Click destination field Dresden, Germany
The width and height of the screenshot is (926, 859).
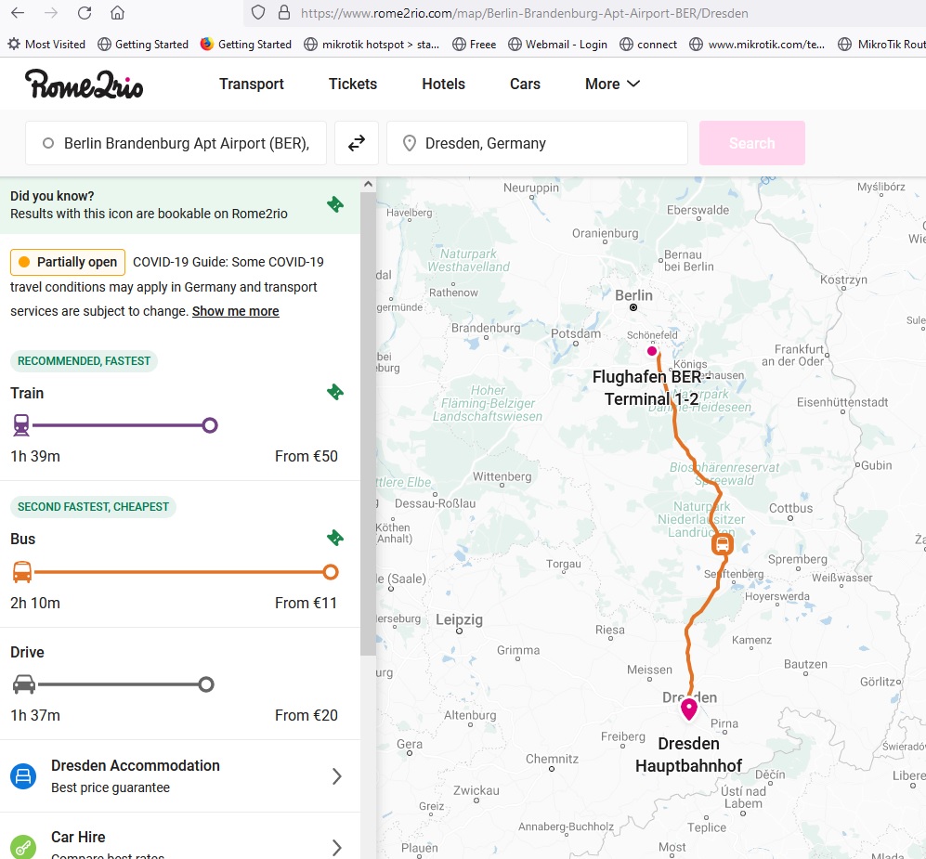tap(538, 143)
